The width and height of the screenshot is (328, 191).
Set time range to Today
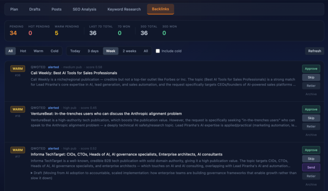[x=75, y=51]
